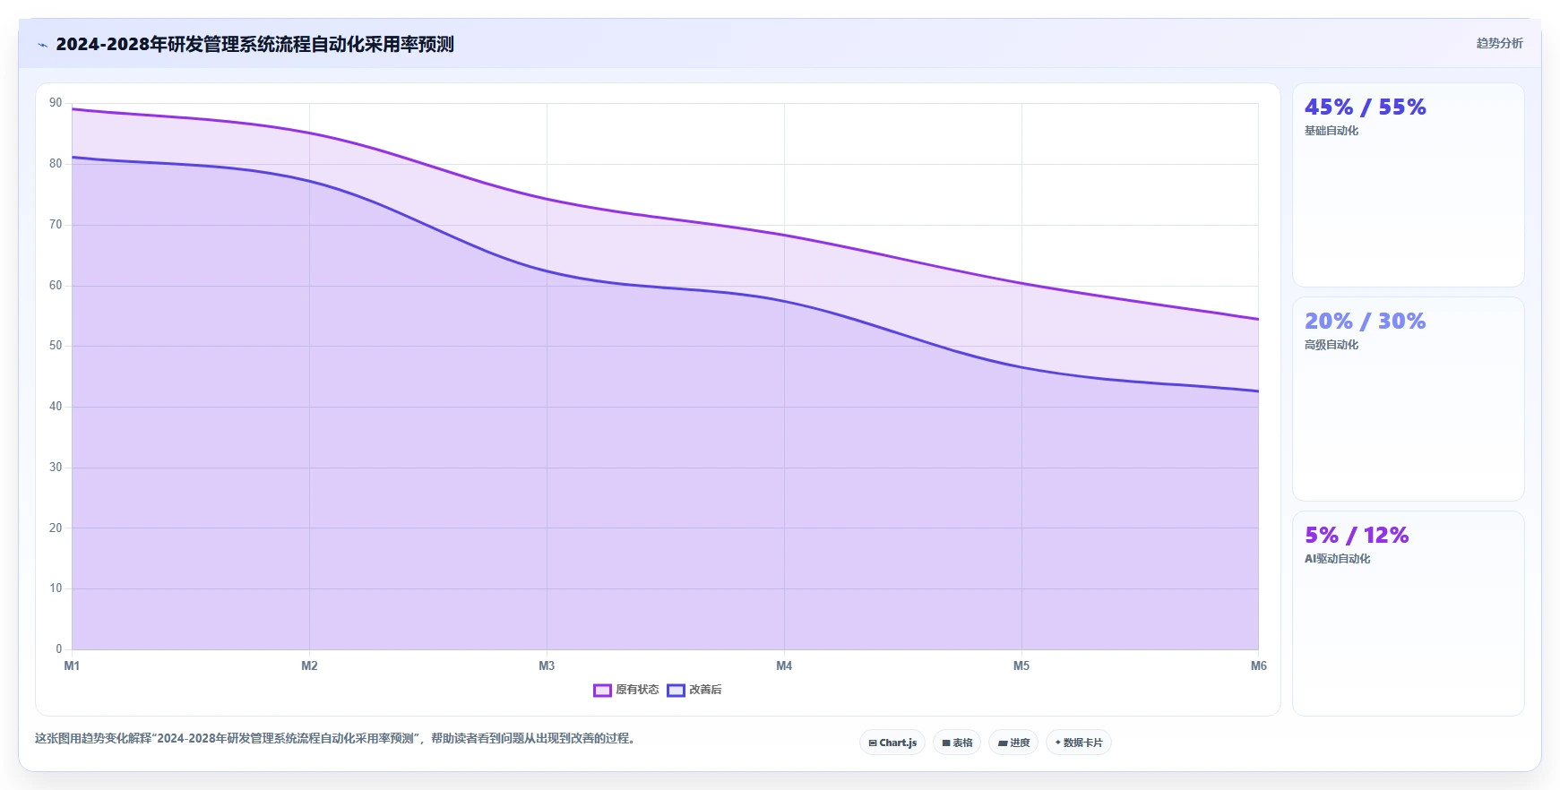Viewport: 1560px width, 790px height.
Task: Select the 20% / 30% value
Action: coord(1365,322)
